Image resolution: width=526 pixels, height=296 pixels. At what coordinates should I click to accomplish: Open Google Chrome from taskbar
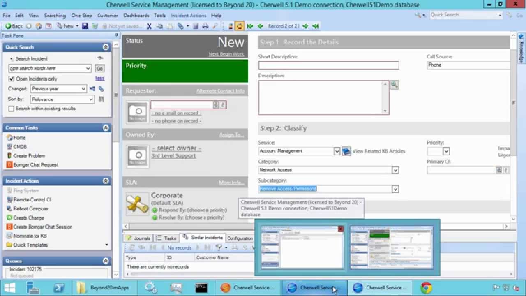[426, 288]
